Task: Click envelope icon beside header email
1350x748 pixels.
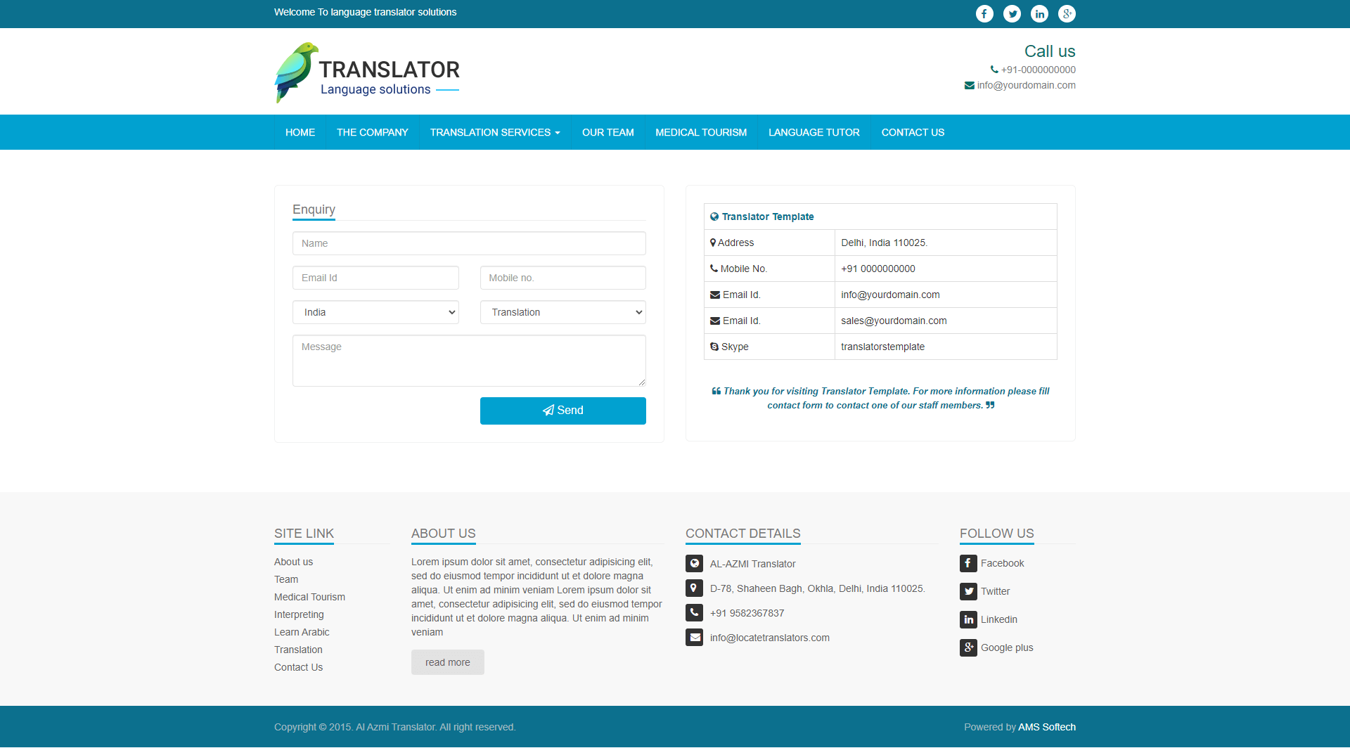Action: 970,85
